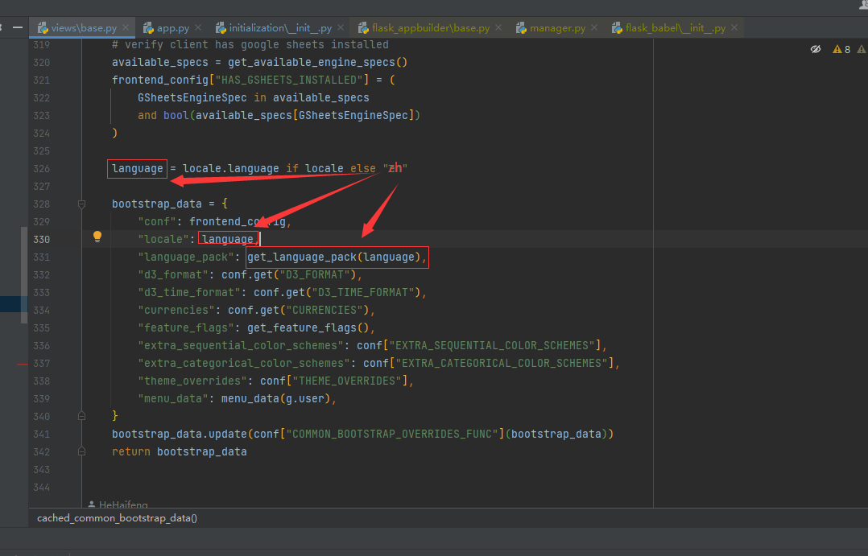Screen dimensions: 868x556
Task: Click the get_feature_flags() call
Action: (308, 328)
